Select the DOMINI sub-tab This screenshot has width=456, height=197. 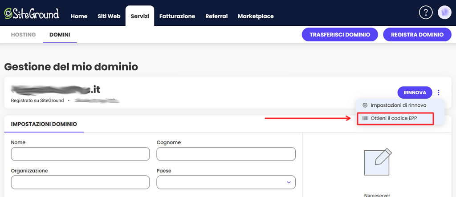[x=60, y=35]
